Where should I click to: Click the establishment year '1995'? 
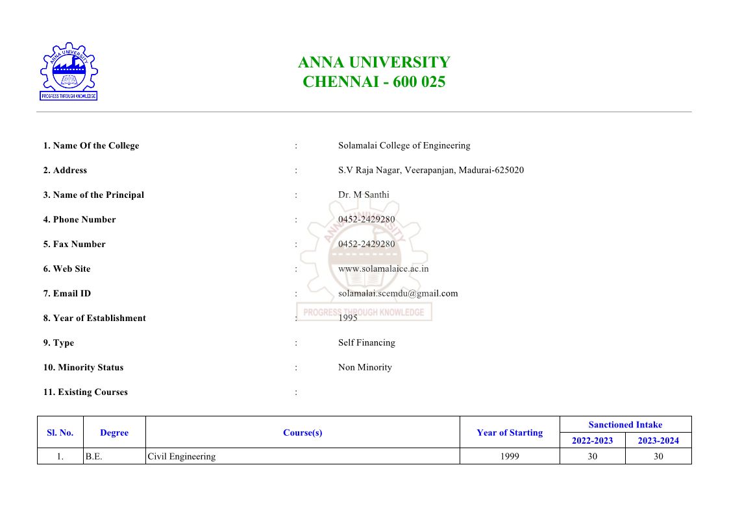click(x=348, y=318)
